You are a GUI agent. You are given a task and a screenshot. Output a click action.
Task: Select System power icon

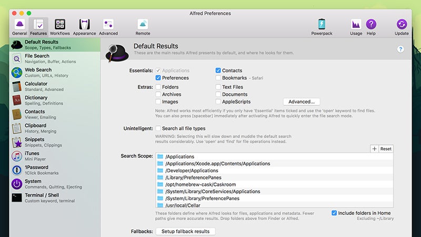[17, 184]
